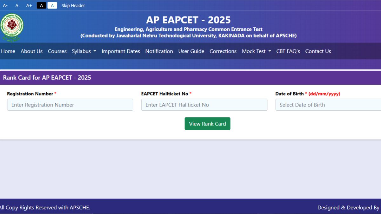Click the JNTU Kakinada university logo

pos(12,27)
